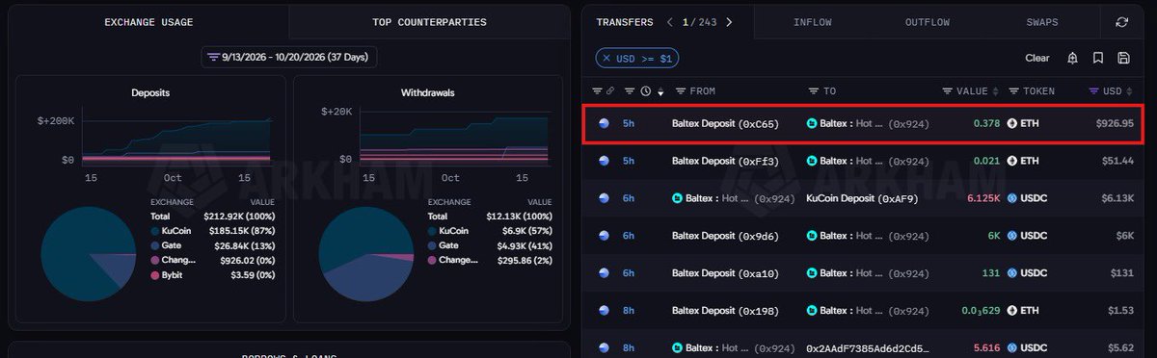
Task: Click the ETH token icon in the $926.95 row
Action: point(1012,123)
